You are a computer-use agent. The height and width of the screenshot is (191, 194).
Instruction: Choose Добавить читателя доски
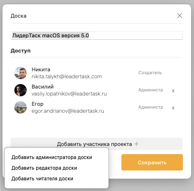(42, 179)
